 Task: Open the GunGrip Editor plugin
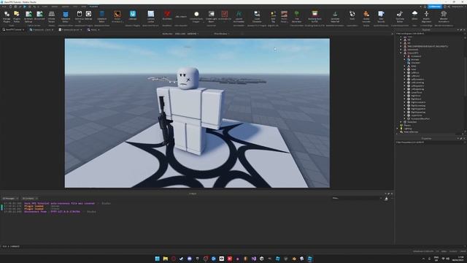tap(400, 16)
